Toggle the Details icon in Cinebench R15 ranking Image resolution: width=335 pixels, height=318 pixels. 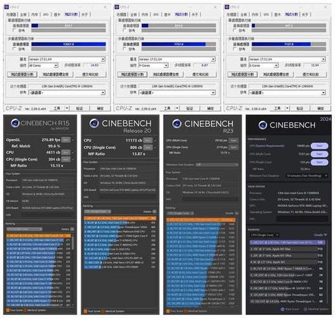pos(72,229)
